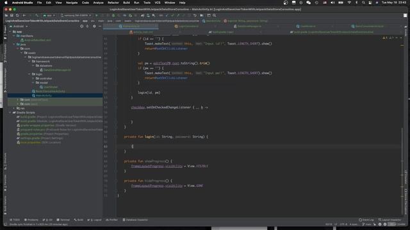Open the Logcat tool window button
This screenshot has width=410, height=230.
95,220
